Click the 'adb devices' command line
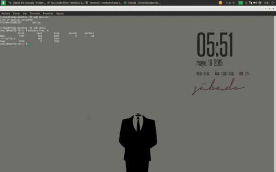 tap(24, 17)
